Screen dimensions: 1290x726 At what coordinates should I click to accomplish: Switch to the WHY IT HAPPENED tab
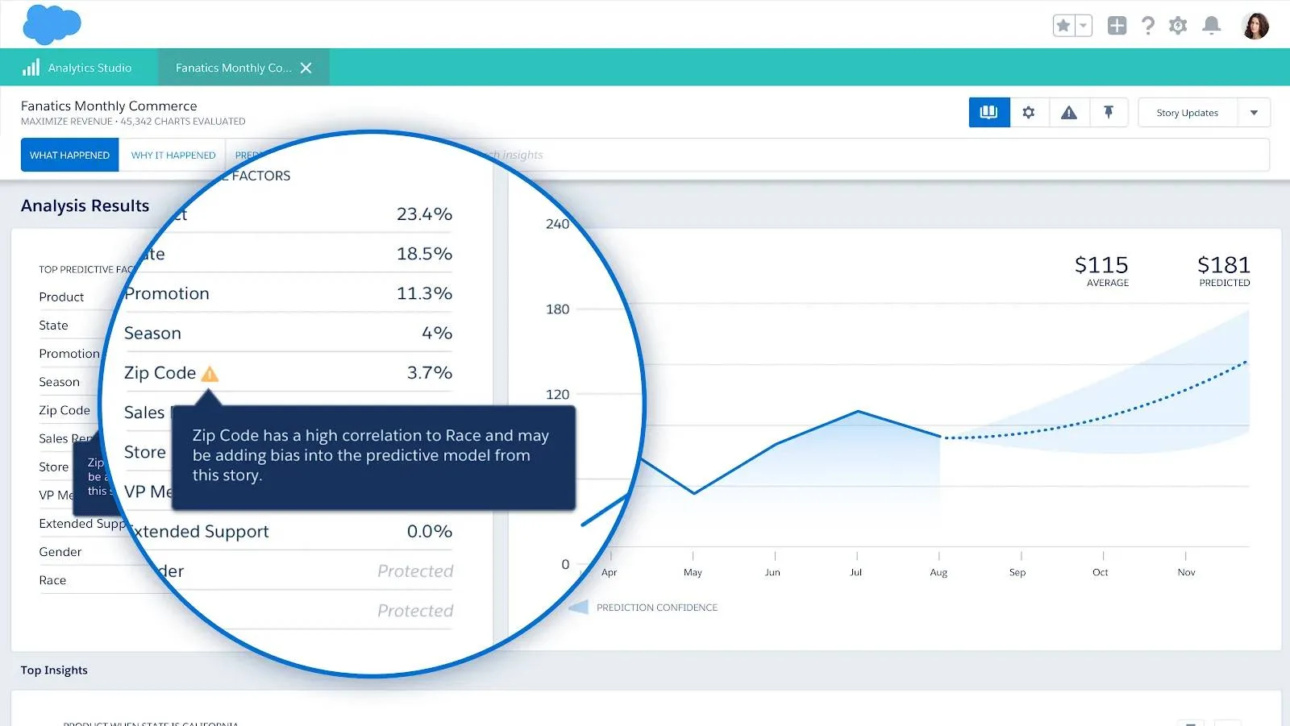coord(173,155)
